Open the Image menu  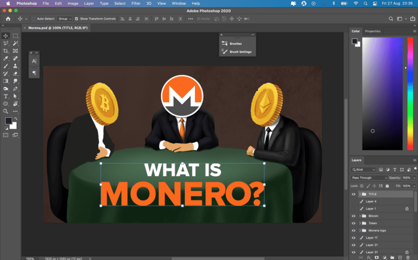pos(73,3)
